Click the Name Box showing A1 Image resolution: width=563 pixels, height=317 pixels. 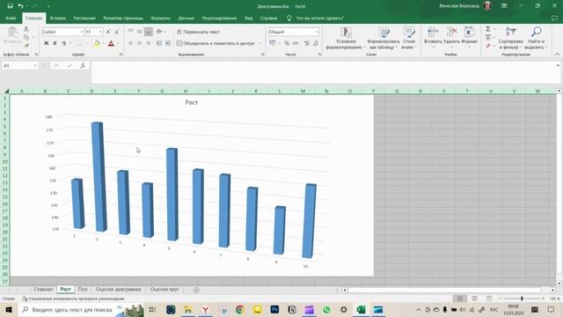19,65
